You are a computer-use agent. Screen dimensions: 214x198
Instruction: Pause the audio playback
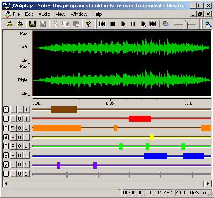133,24
